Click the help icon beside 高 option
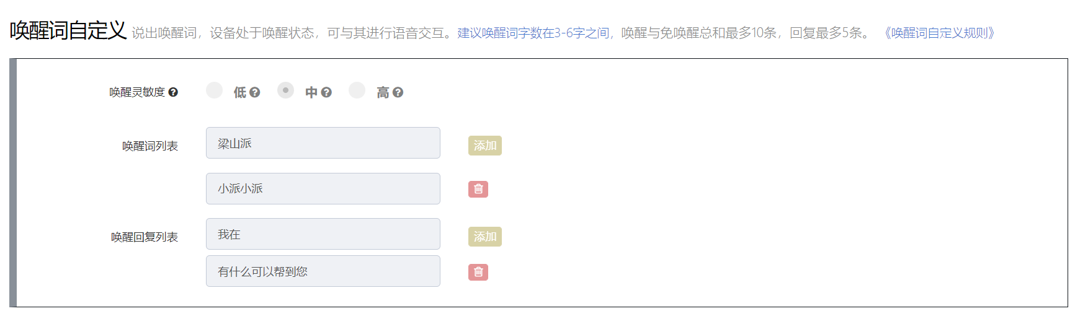Viewport: 1075px width, 311px height. pos(398,92)
